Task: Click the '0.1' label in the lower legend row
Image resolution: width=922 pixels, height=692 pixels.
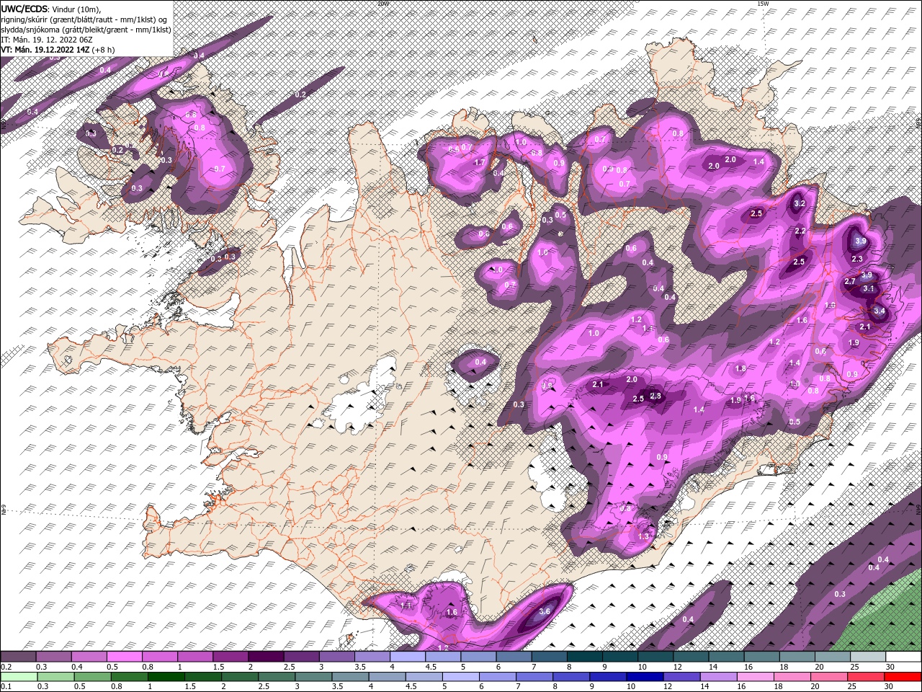Action: pos(6,686)
